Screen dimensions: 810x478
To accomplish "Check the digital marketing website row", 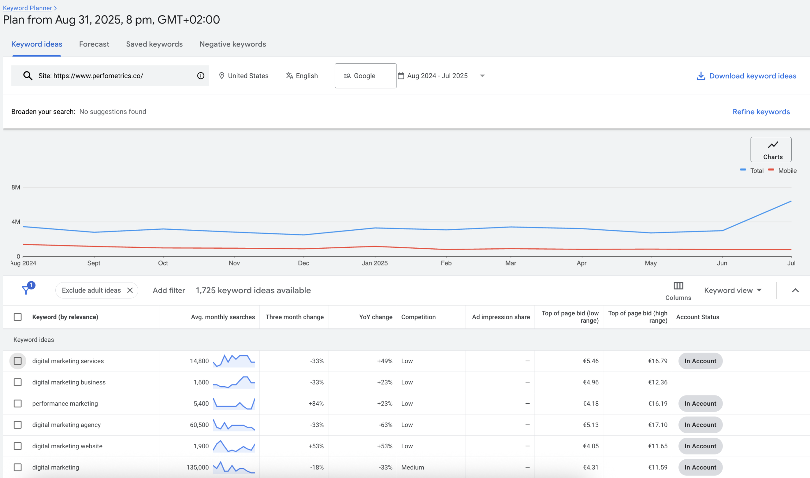I will [18, 446].
